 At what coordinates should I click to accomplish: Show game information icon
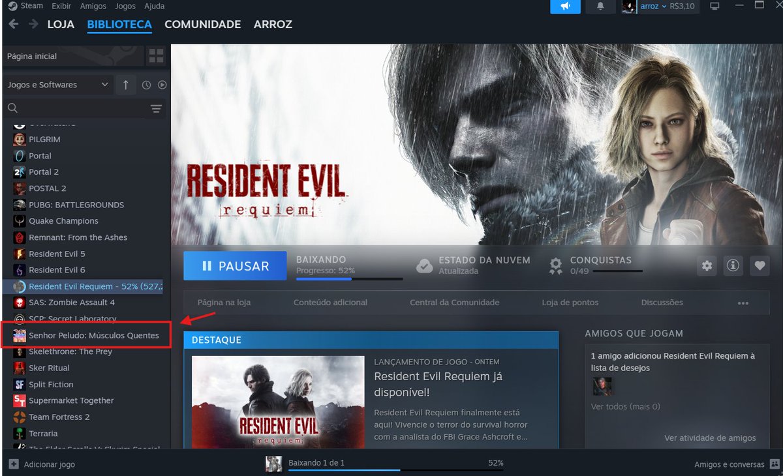coord(733,265)
